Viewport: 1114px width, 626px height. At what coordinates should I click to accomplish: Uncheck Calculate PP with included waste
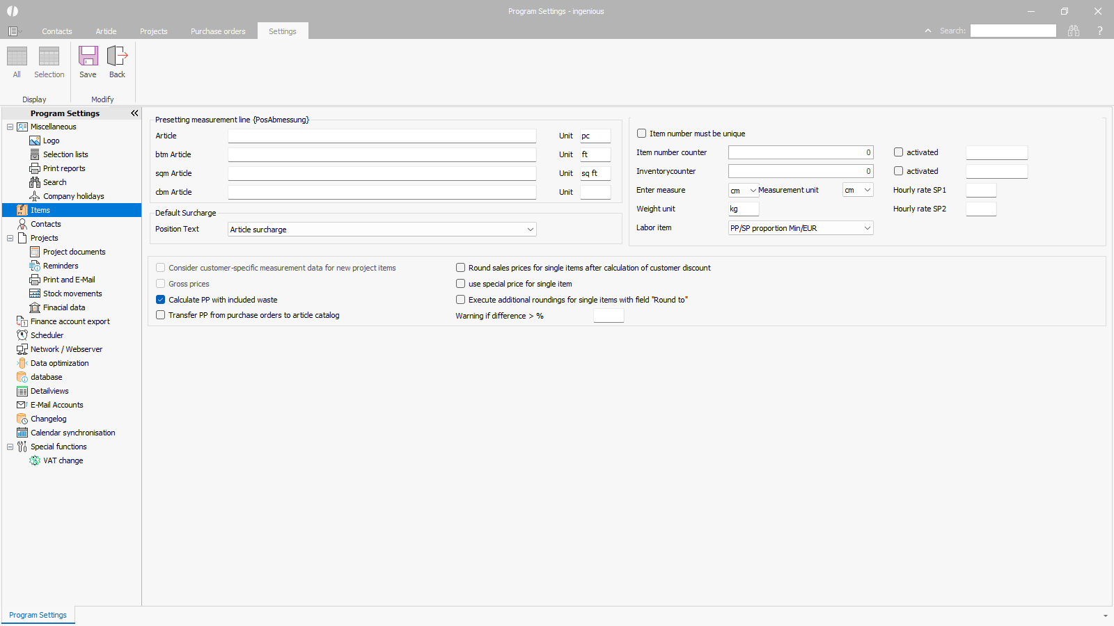tap(161, 300)
